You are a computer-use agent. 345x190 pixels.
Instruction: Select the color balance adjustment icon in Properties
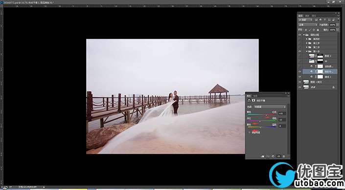(x=249, y=101)
